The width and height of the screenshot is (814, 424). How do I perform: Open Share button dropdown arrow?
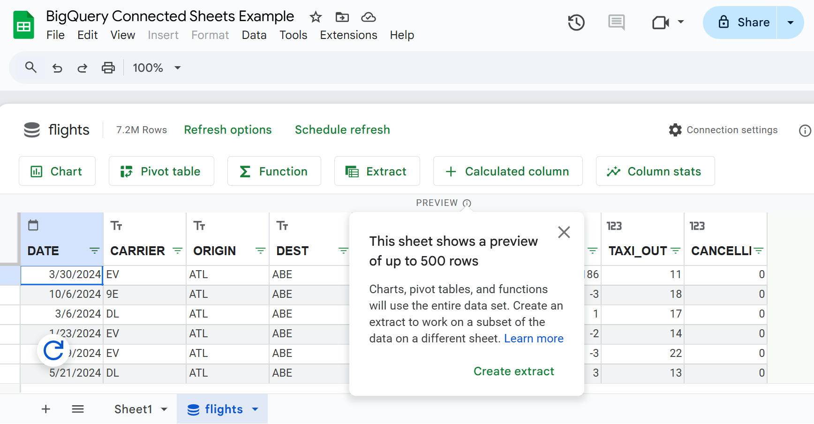coord(790,23)
